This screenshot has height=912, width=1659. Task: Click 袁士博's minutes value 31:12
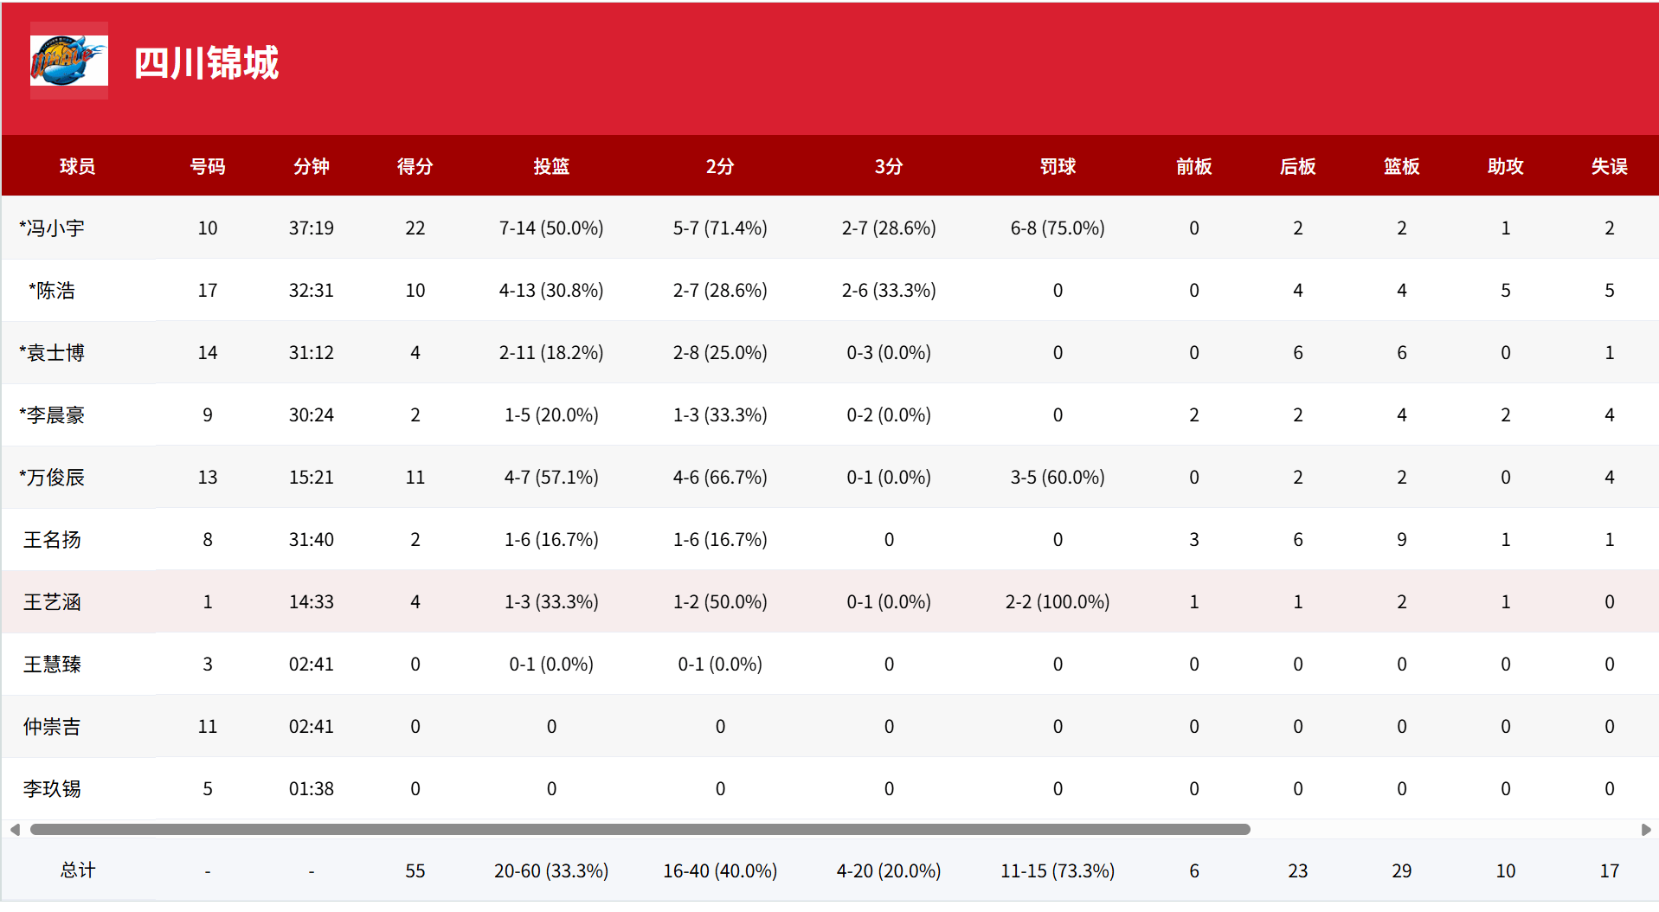[x=312, y=353]
